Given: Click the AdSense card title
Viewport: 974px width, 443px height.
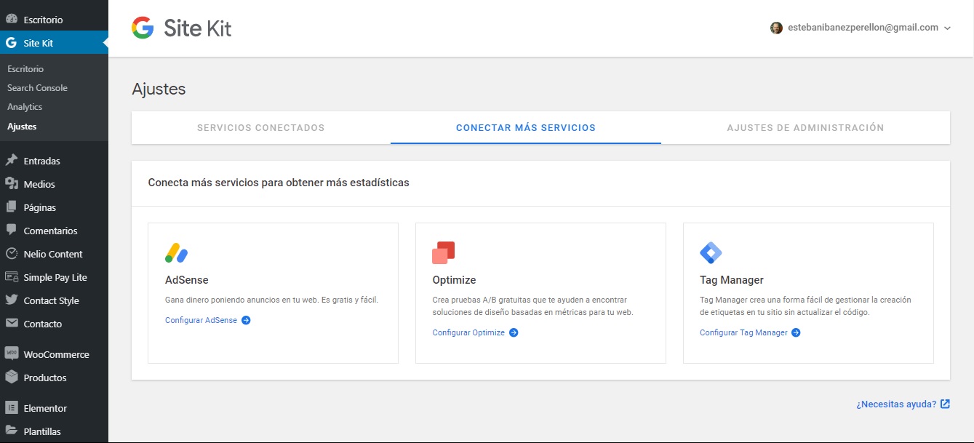Looking at the screenshot, I should [x=187, y=280].
